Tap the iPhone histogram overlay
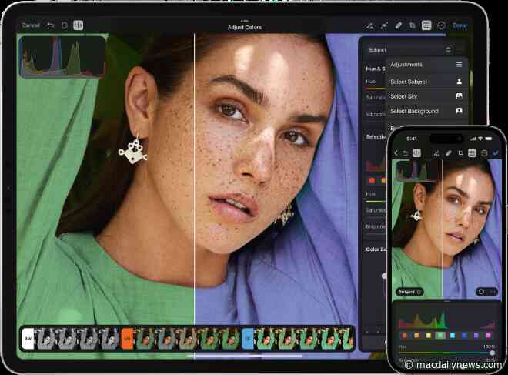Viewport: 508px width, 375px height. (416, 170)
